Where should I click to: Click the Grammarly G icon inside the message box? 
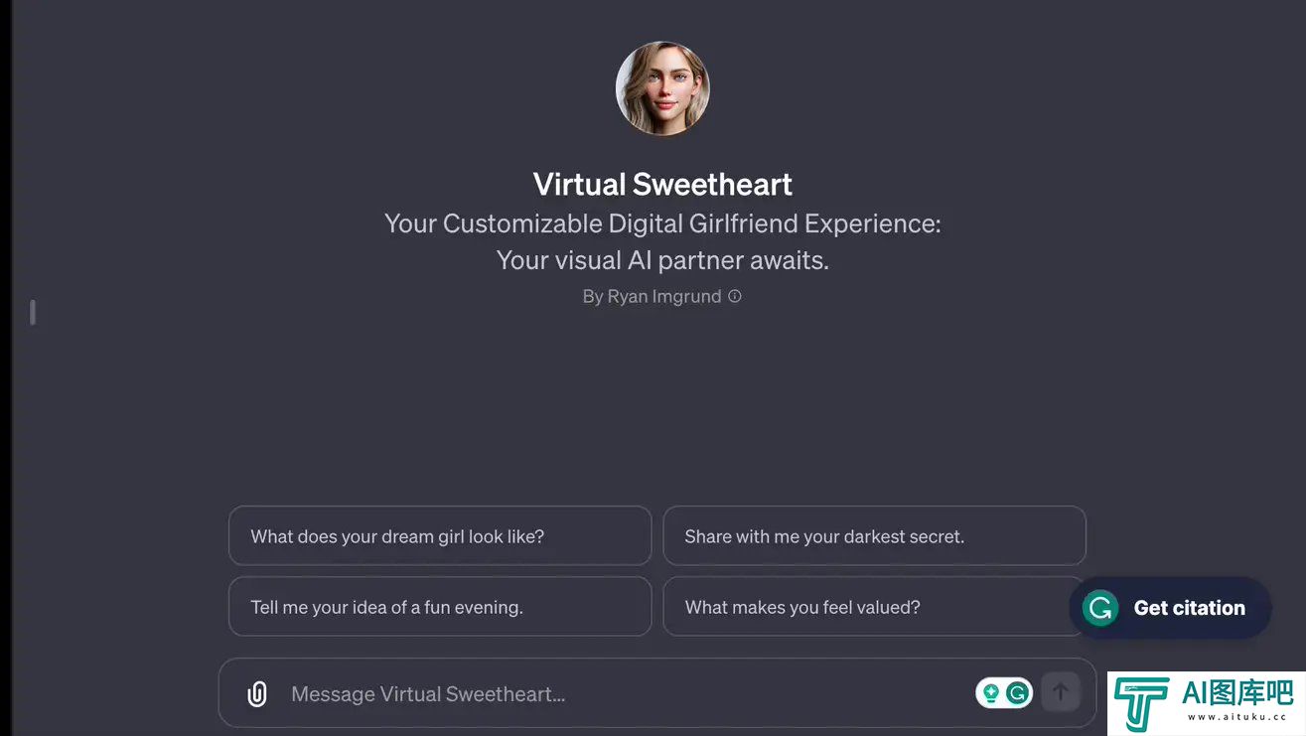(1017, 693)
